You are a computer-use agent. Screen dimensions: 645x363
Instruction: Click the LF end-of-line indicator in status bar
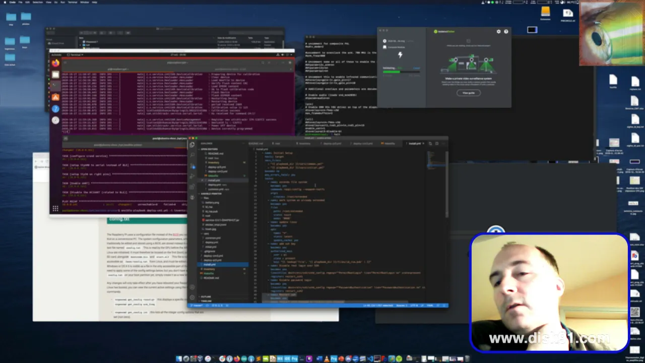click(x=422, y=305)
